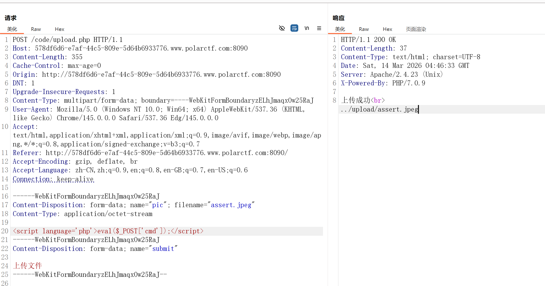
Task: Switch request view to Raw tab
Action: [x=36, y=29]
